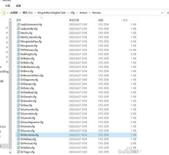Viewport: 169px width, 155px height.
Task: Sort files by 修改日期 column header
Action: tap(74, 20)
